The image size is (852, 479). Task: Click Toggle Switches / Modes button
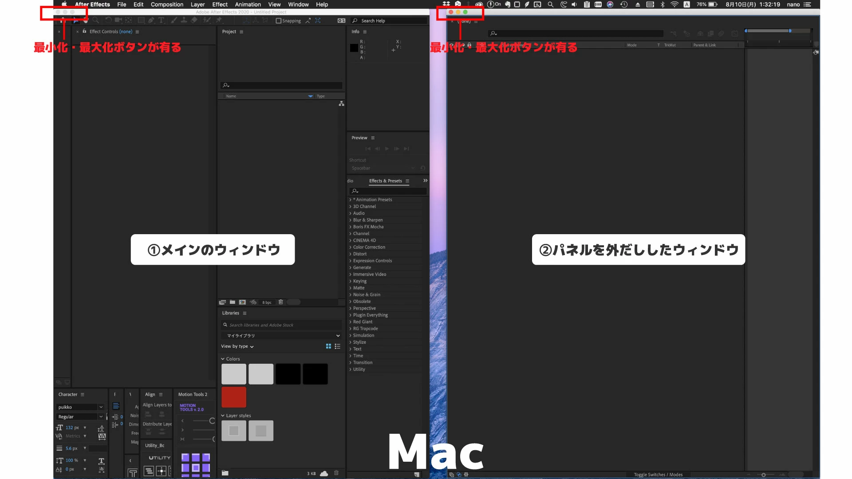658,475
